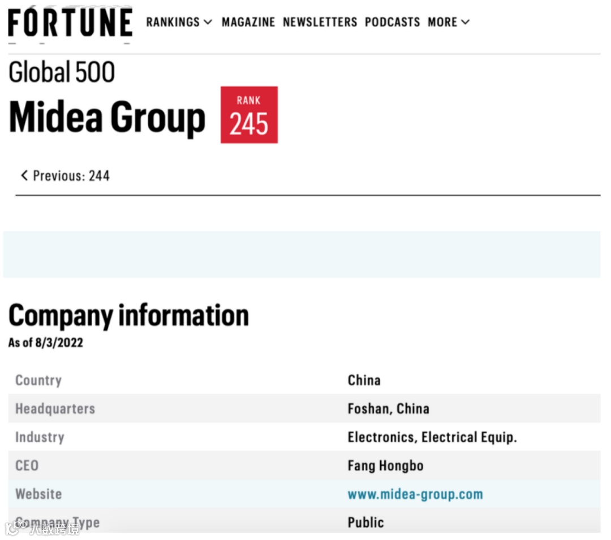Click the Company information heading

click(x=128, y=316)
